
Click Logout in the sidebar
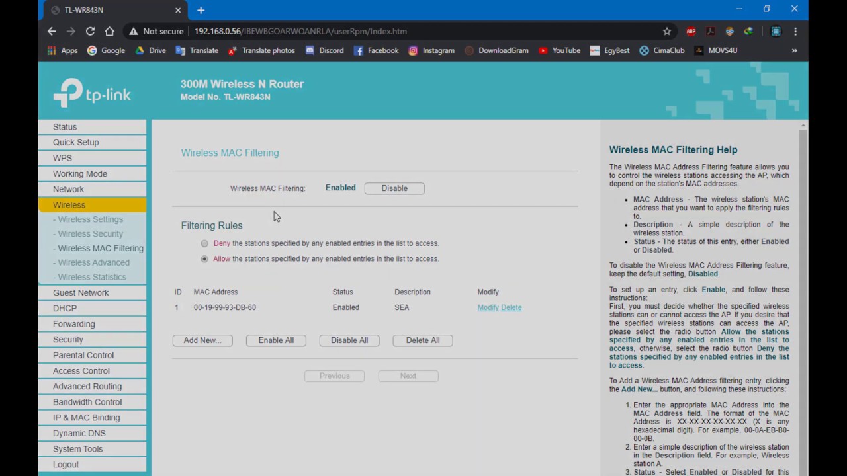pos(92,465)
